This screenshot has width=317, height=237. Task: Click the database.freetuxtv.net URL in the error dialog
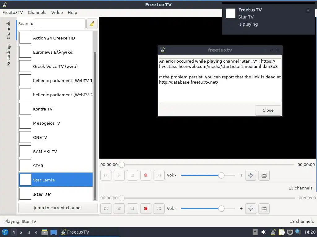189,82
